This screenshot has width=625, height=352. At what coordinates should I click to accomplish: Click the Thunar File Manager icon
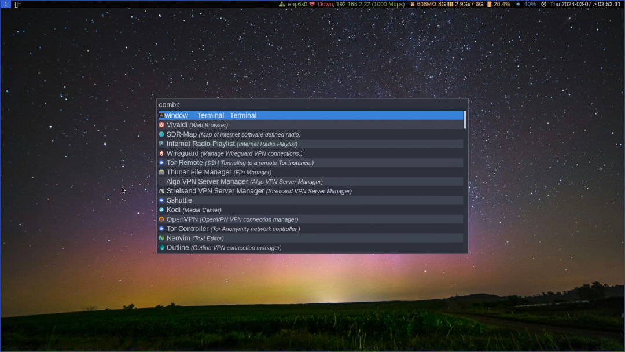pyautogui.click(x=161, y=172)
